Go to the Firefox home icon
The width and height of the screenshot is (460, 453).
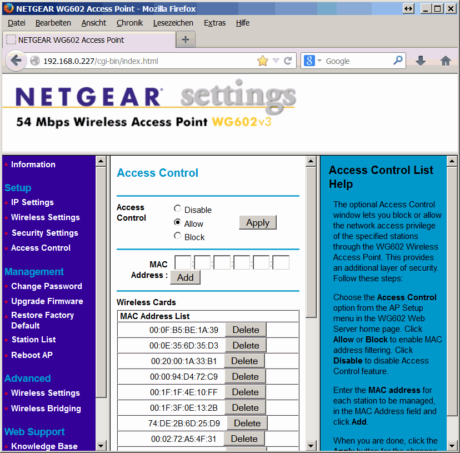coord(446,61)
